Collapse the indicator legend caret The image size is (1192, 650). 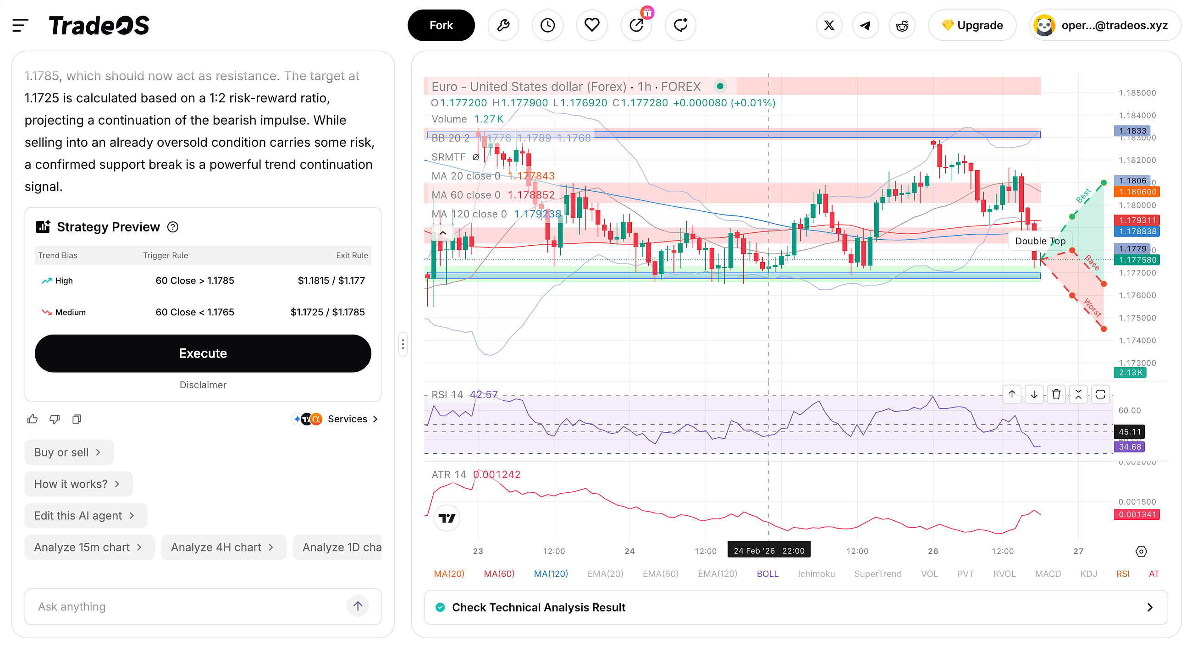pos(442,233)
